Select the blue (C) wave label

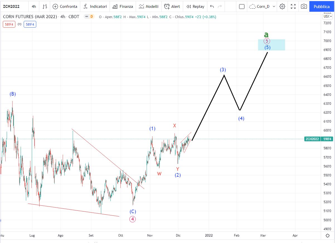[133, 212]
